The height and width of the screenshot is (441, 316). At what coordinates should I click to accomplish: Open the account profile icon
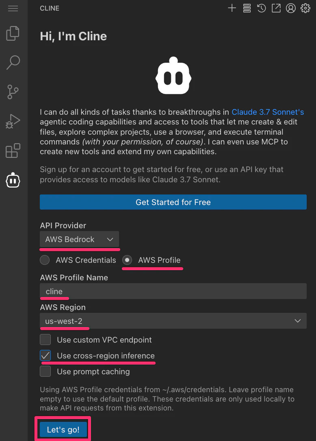point(291,8)
